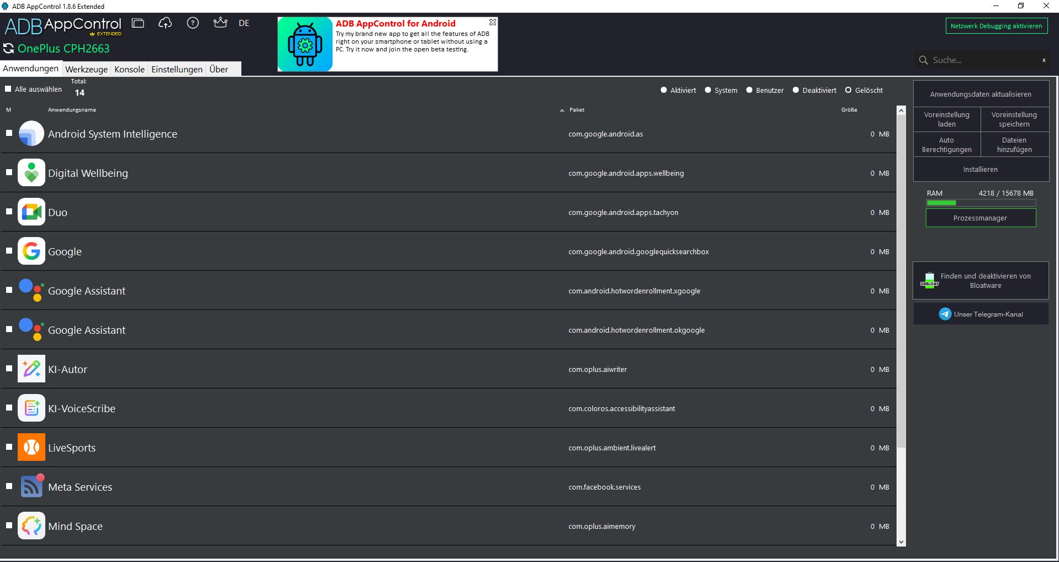Screen dimensions: 1059x562
Task: Sort by Paket column header arrow
Action: (562, 110)
